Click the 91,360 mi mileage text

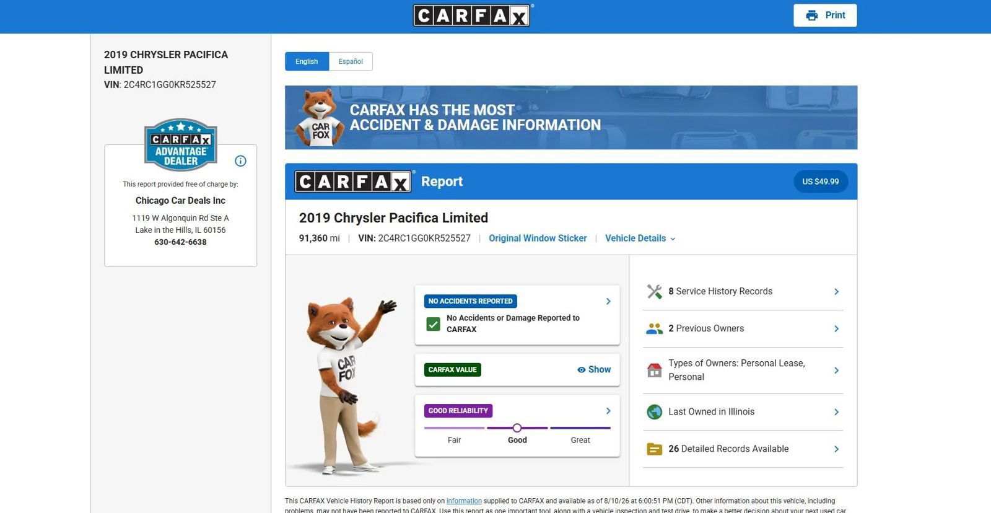click(319, 239)
